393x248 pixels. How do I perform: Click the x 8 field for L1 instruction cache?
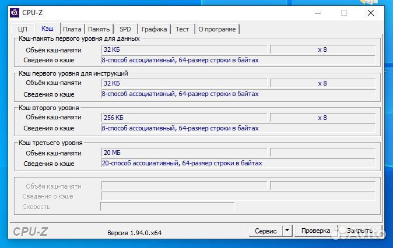coord(322,83)
